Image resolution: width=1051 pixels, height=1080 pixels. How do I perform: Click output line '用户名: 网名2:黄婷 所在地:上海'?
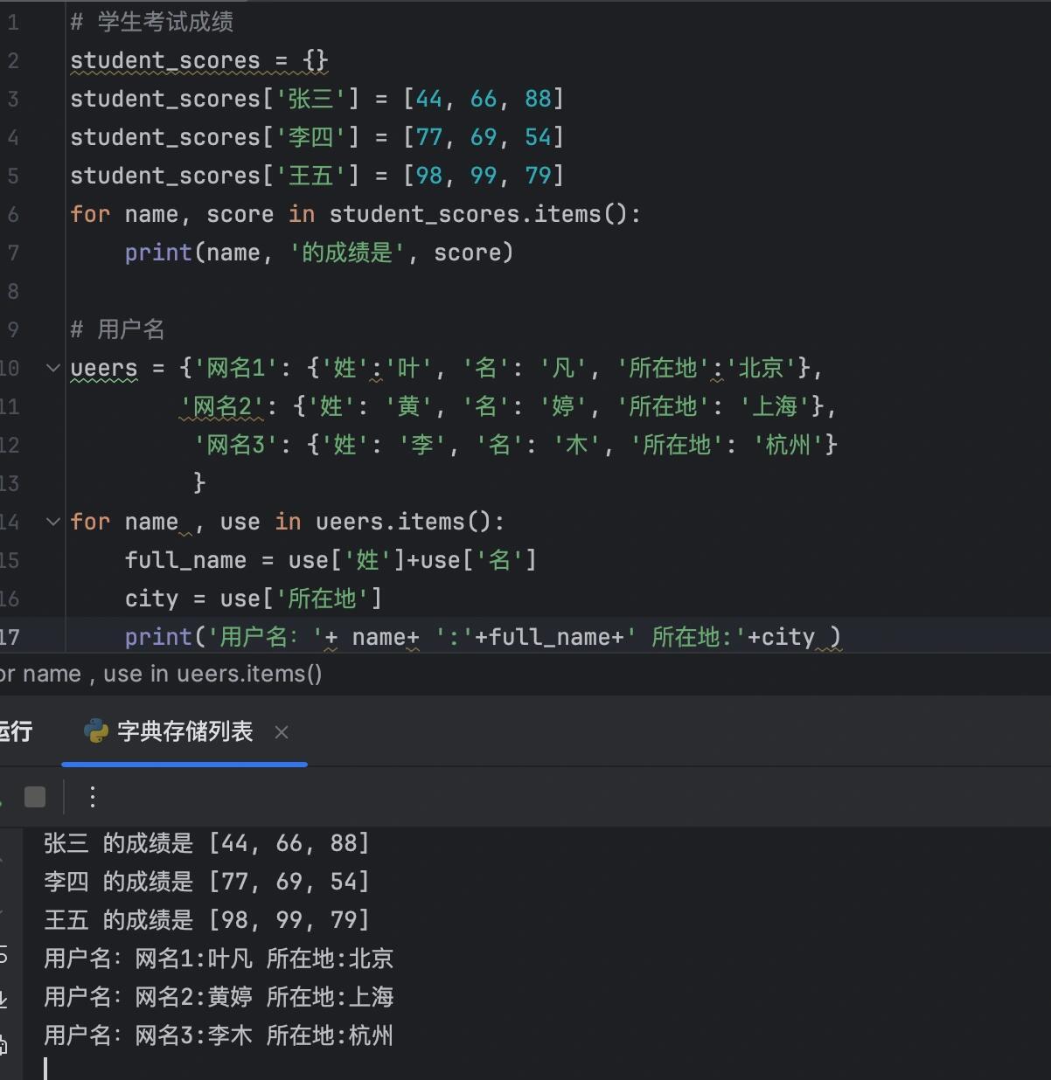[219, 997]
